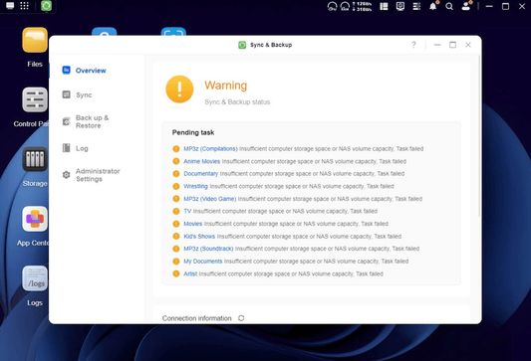
Task: Click the CPU usage gauge icon
Action: click(332, 6)
